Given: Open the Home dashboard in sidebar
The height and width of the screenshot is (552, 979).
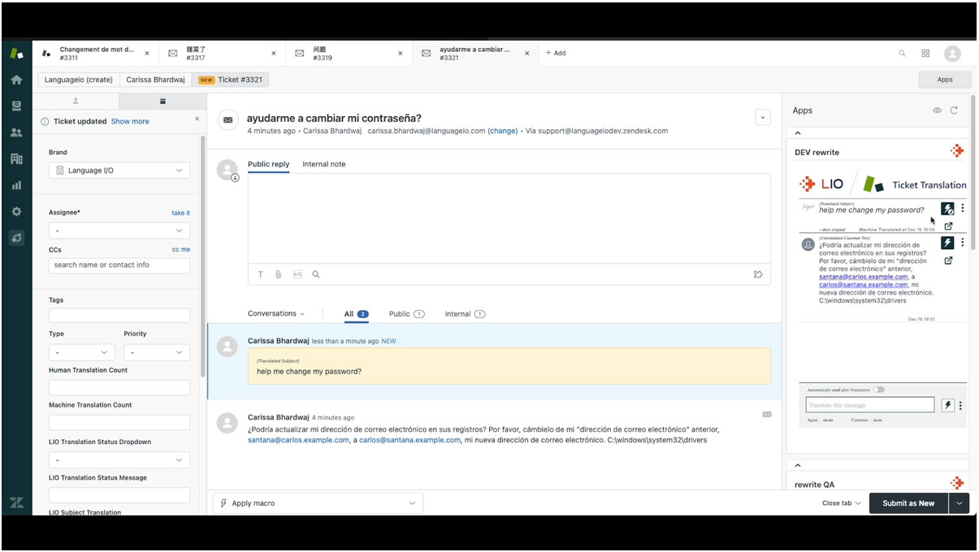Looking at the screenshot, I should point(16,80).
